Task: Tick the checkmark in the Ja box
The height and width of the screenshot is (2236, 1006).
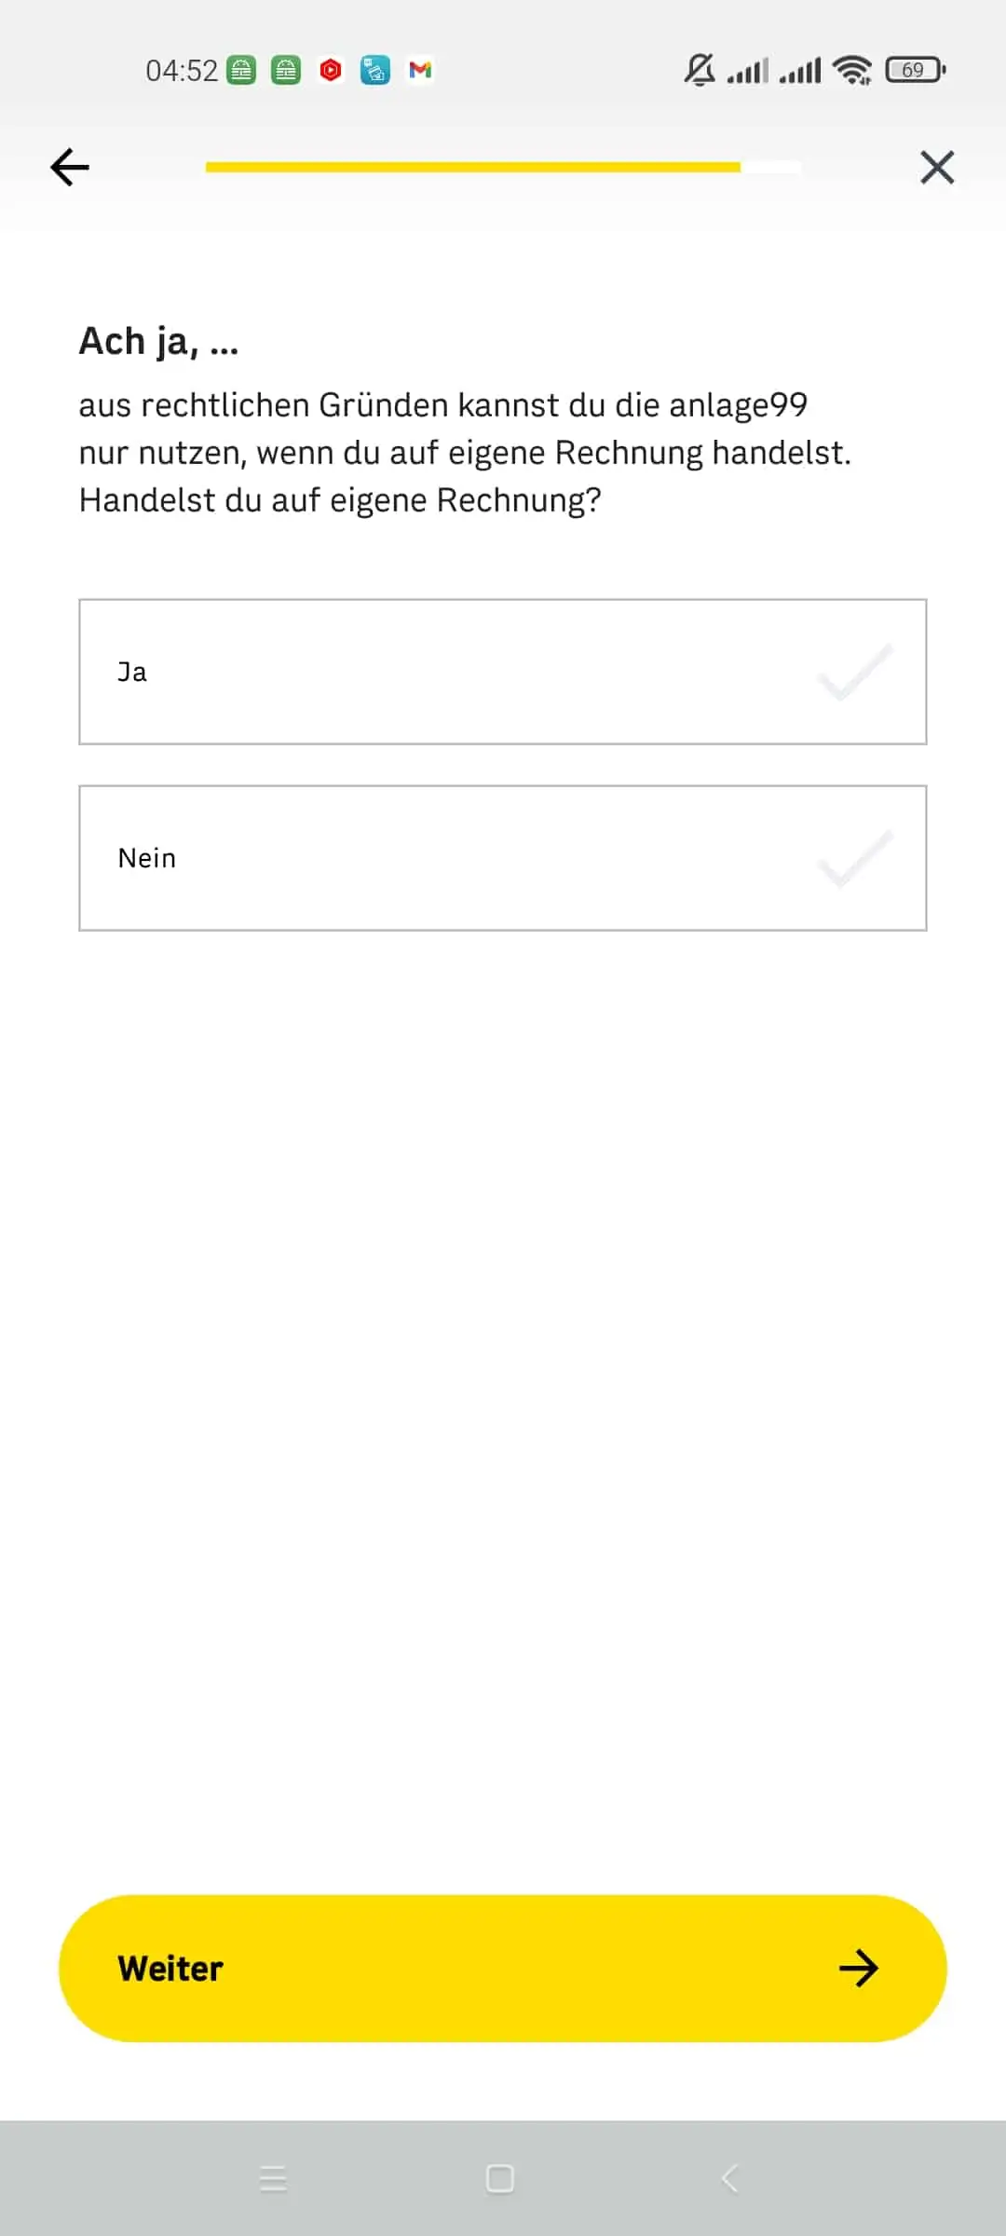Action: (855, 672)
